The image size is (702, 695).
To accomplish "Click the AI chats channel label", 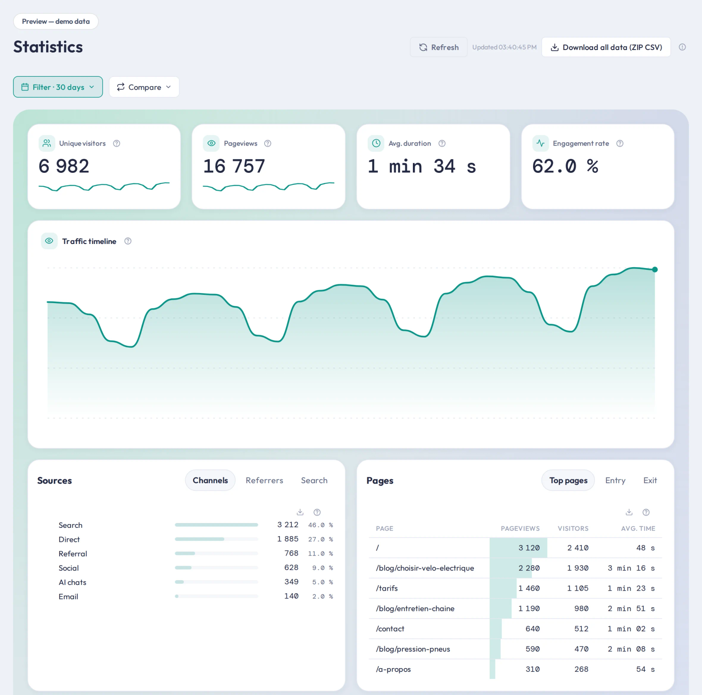I will [72, 582].
